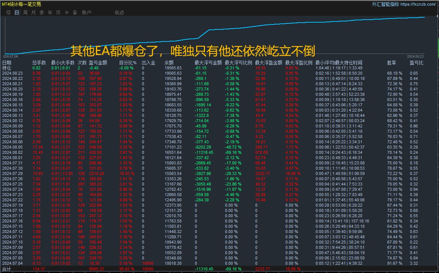Select the 币 (currency) tab
439x273 pixels.
point(58,12)
